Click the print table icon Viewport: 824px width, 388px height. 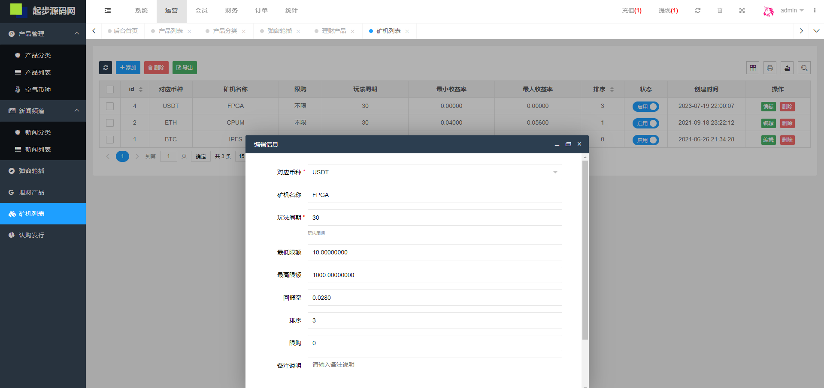point(770,68)
